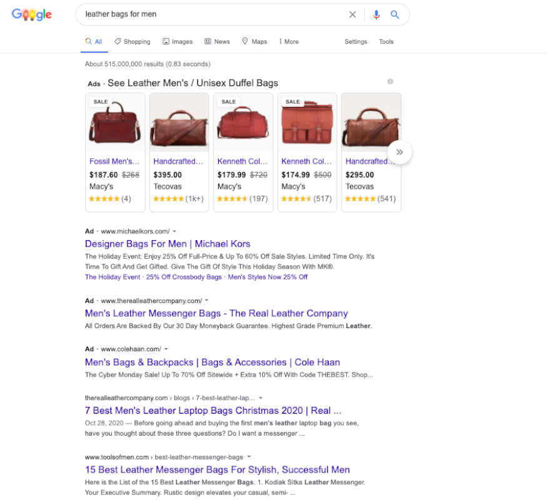The width and height of the screenshot is (547, 500).
Task: Open the dropdown arrow beside toolsofmen.com breadcrumb
Action: pyautogui.click(x=249, y=457)
